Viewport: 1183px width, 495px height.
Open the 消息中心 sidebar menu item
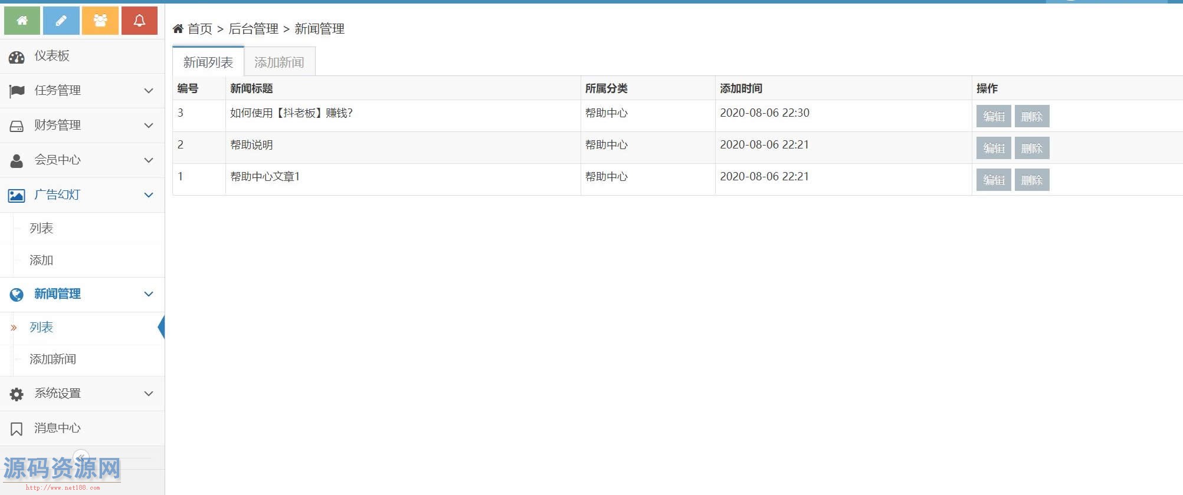click(82, 428)
